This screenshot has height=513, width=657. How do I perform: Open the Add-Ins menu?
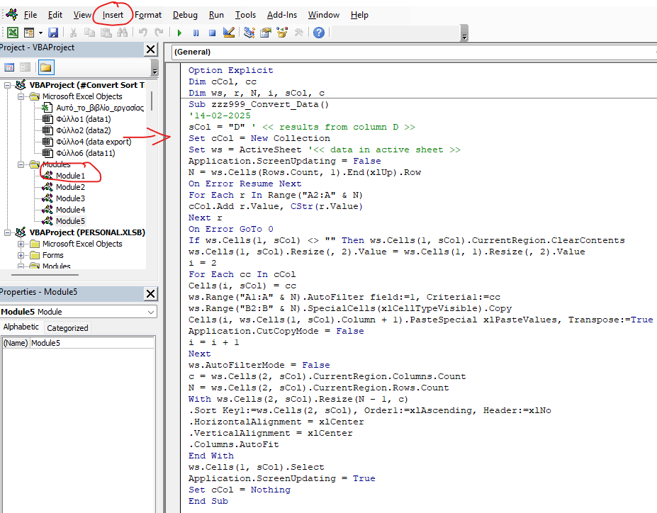(282, 15)
